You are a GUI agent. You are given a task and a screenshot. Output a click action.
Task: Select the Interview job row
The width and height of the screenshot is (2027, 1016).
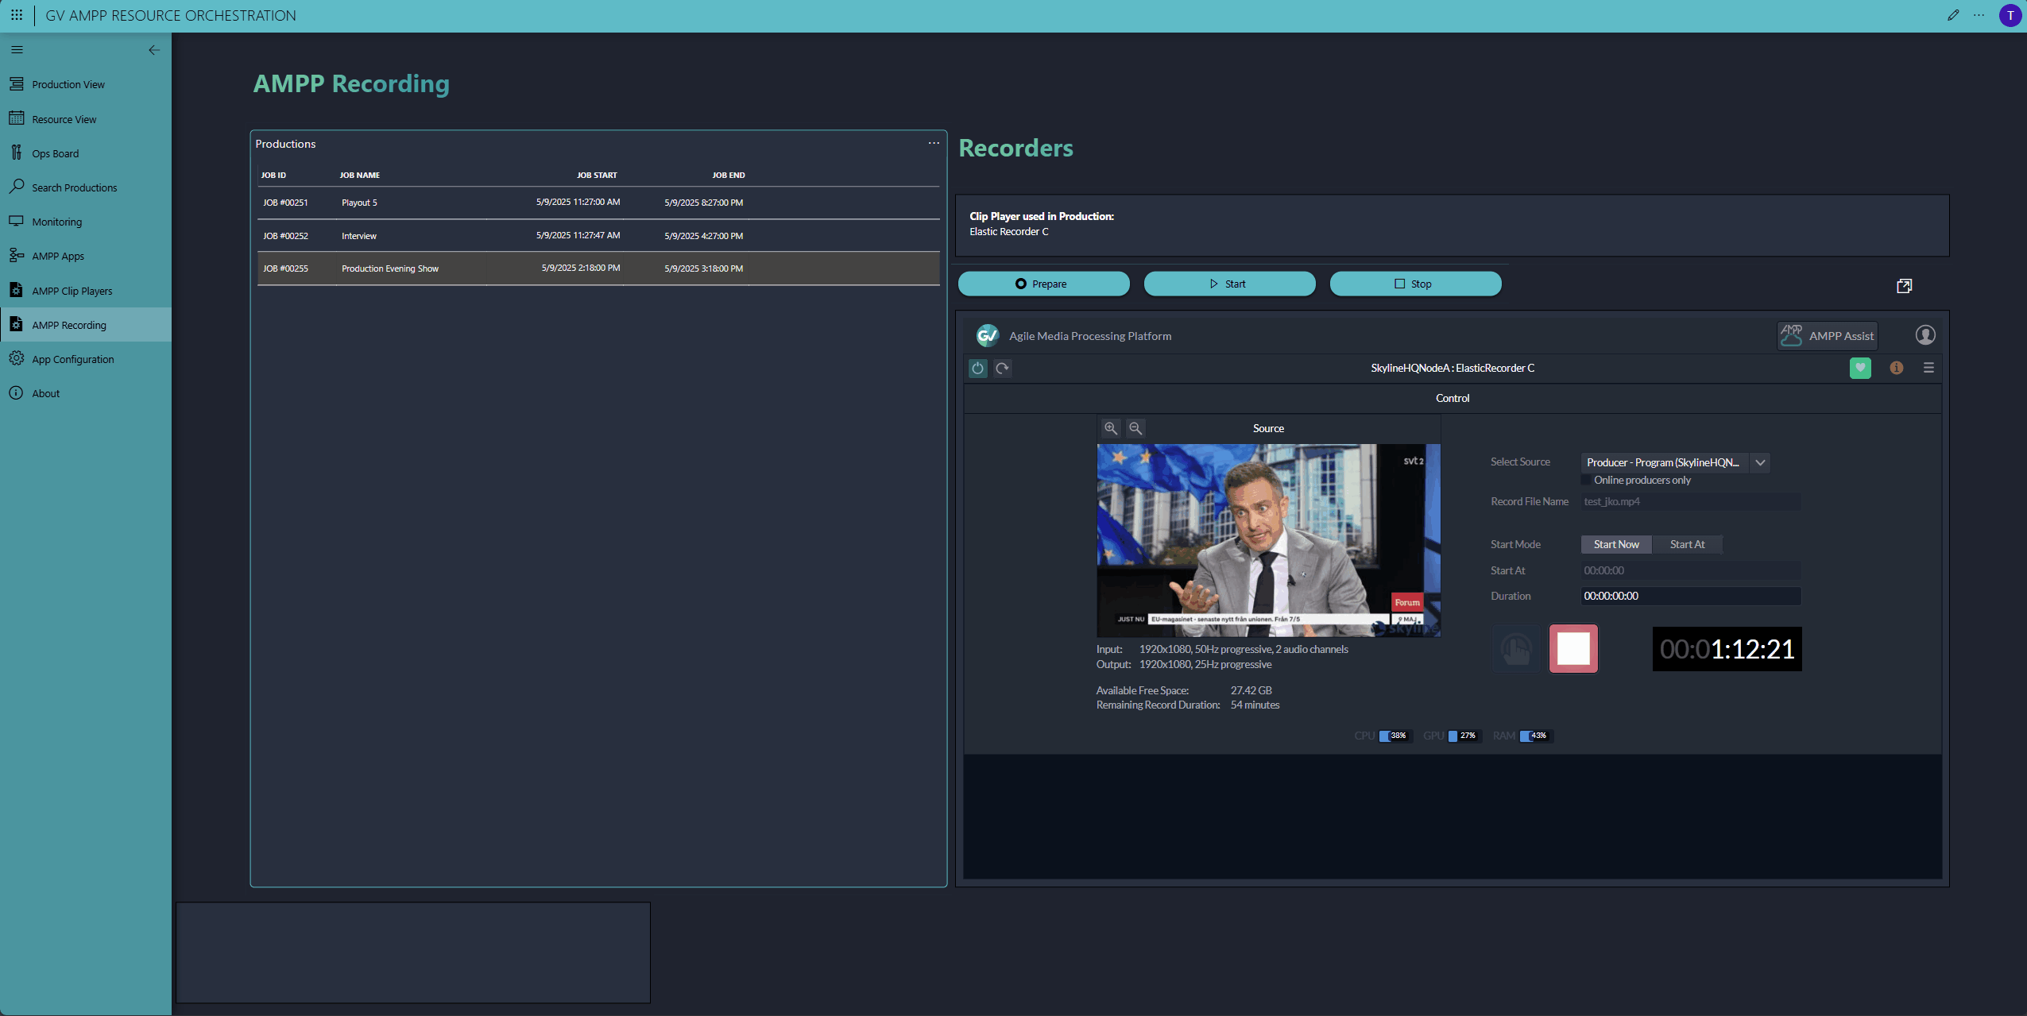(598, 236)
